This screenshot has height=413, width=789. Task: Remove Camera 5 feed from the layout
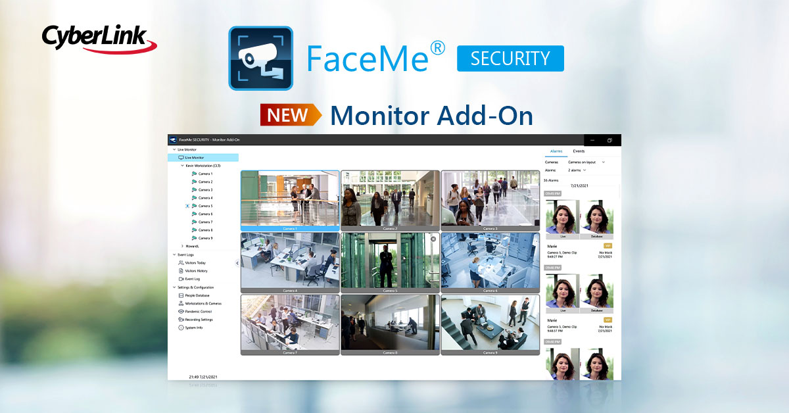[432, 239]
